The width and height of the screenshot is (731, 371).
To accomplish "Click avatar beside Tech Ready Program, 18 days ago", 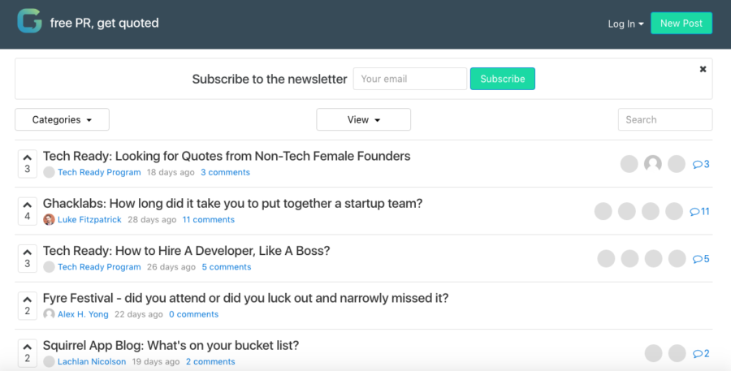I will (49, 172).
